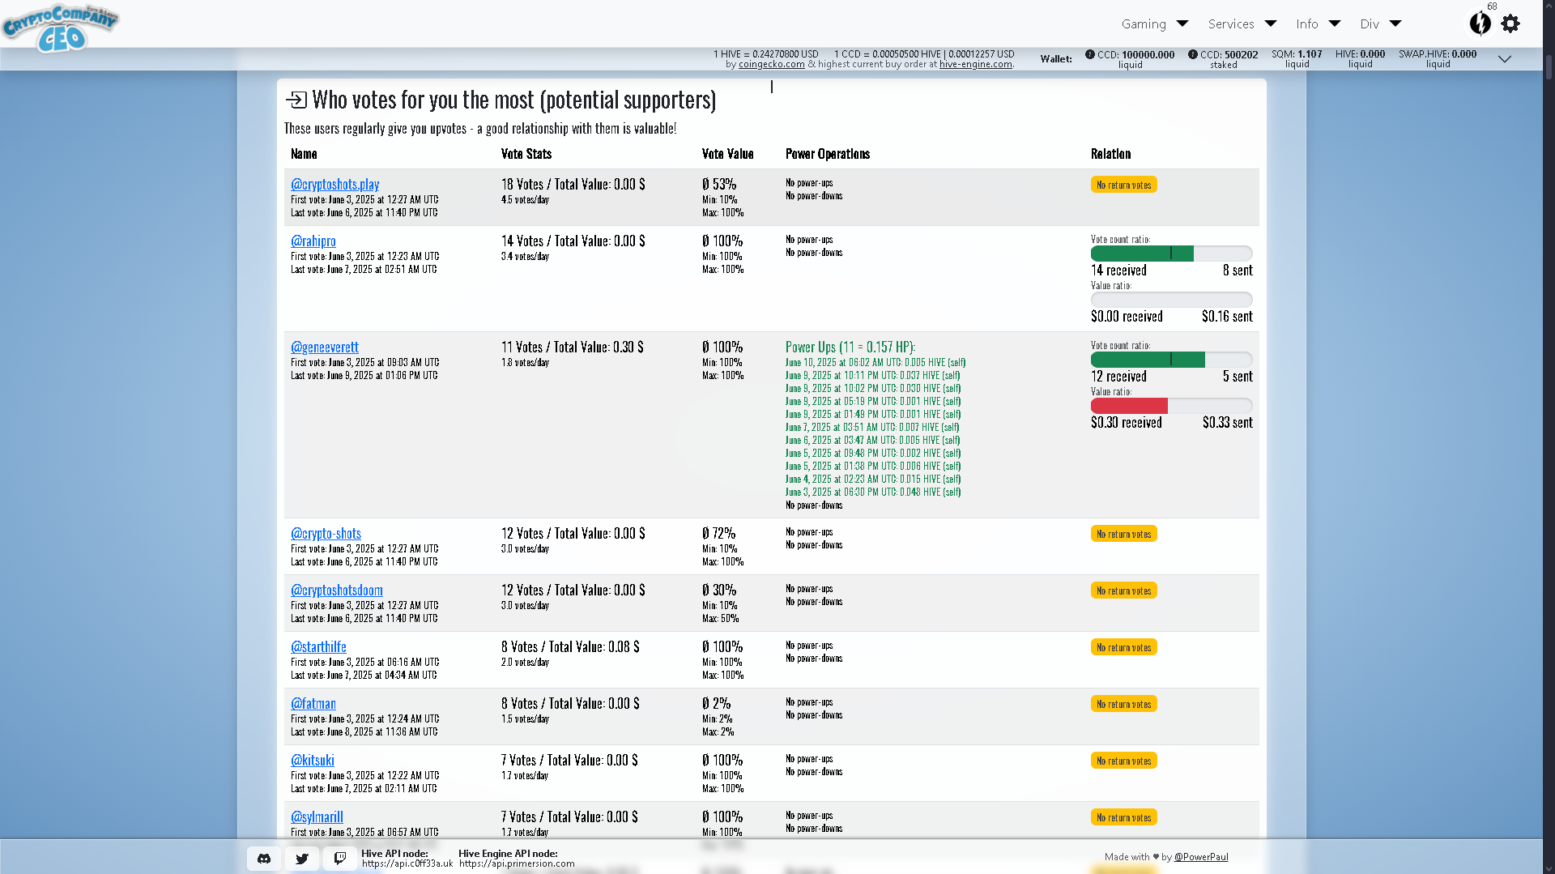The height and width of the screenshot is (874, 1555).
Task: Click @geneeverett vote count ratio bar
Action: coord(1171,360)
